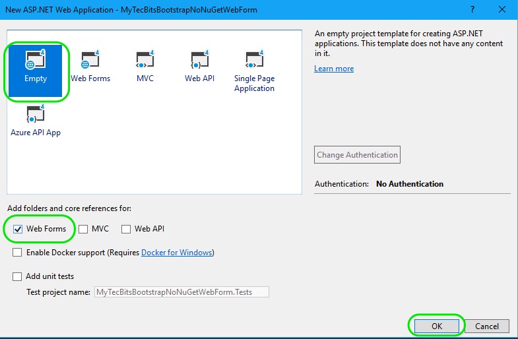Choose the Single Page Application template
Viewport: 518px width, 339px height.
(254, 61)
